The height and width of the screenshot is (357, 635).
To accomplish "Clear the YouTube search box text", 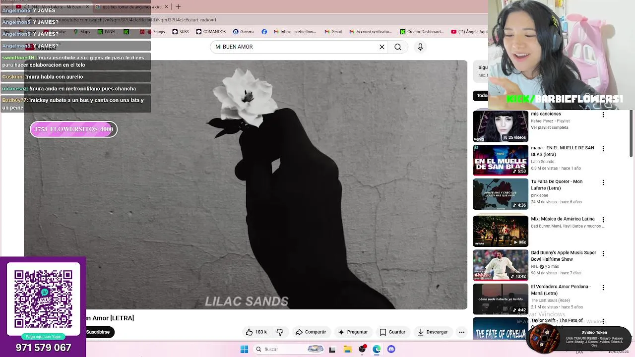I will 382,47.
